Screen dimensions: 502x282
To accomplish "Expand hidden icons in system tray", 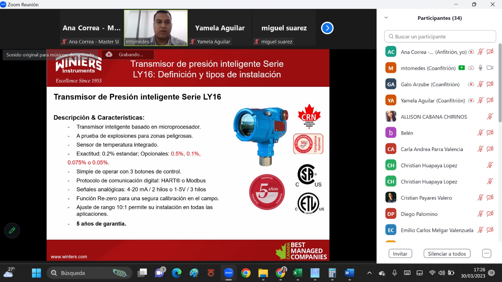I will pyautogui.click(x=369, y=273).
